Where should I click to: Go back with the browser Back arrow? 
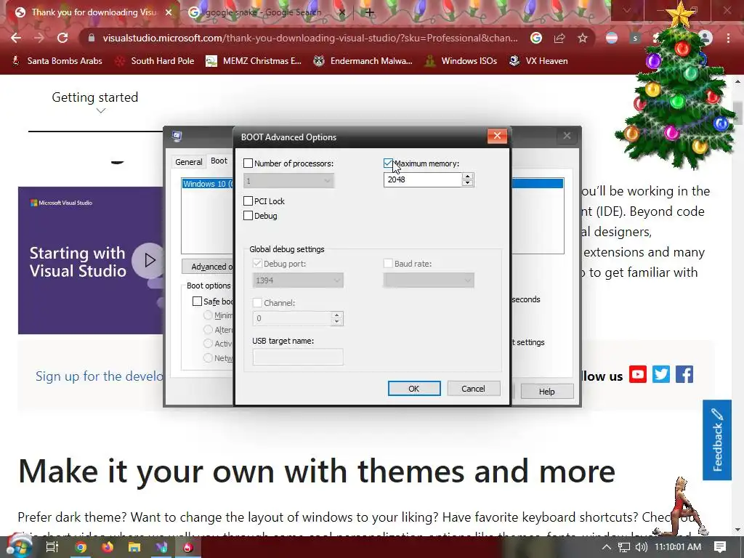point(16,38)
